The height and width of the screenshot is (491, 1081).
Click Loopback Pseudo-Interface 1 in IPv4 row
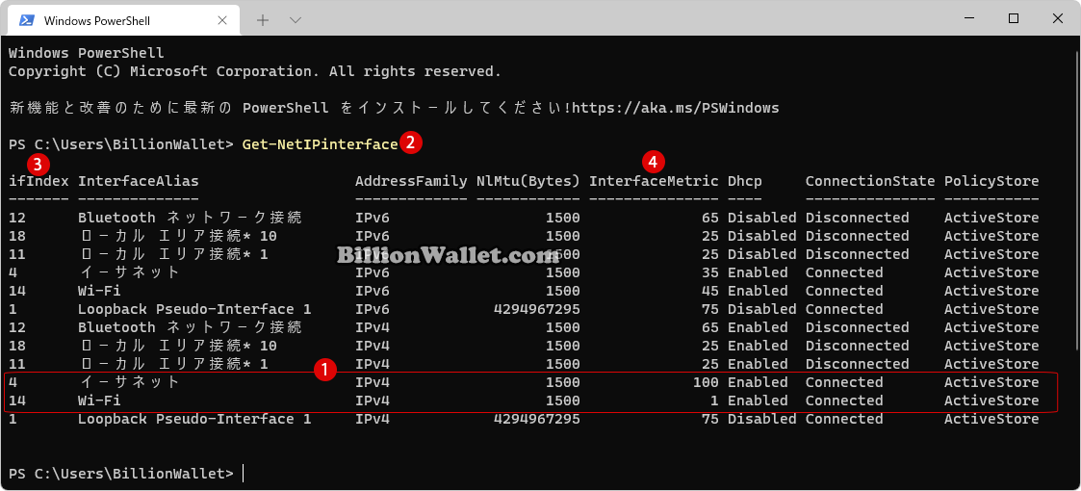click(x=194, y=419)
